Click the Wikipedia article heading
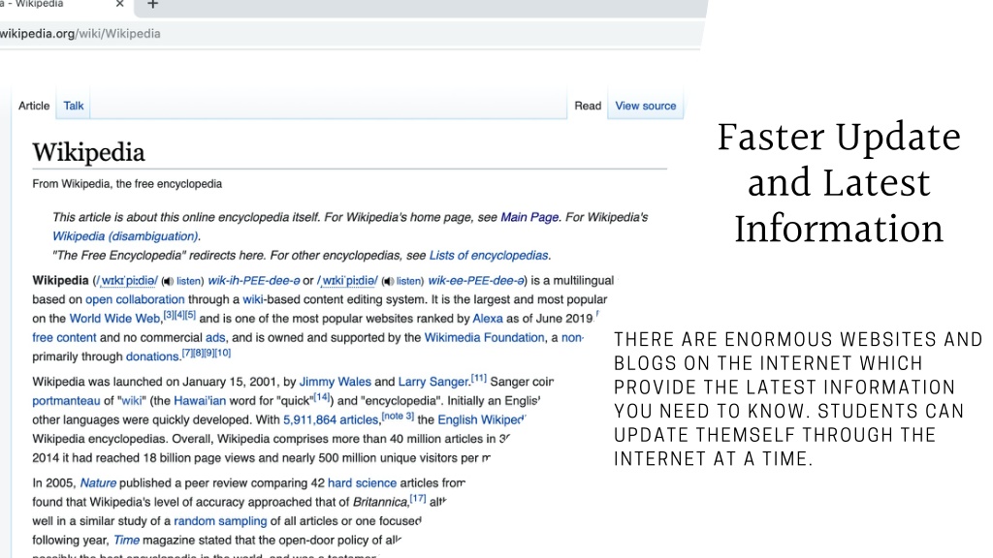Viewport: 993px width, 558px height. (x=88, y=152)
